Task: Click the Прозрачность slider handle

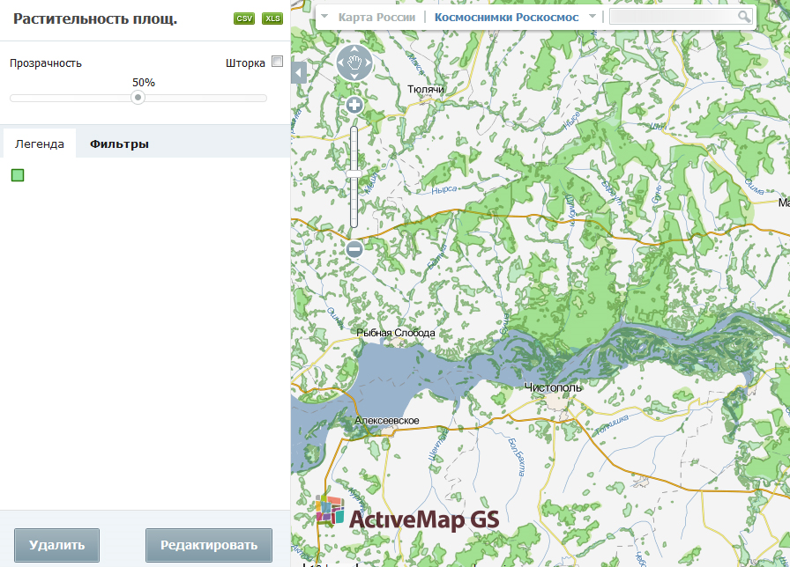Action: point(138,98)
